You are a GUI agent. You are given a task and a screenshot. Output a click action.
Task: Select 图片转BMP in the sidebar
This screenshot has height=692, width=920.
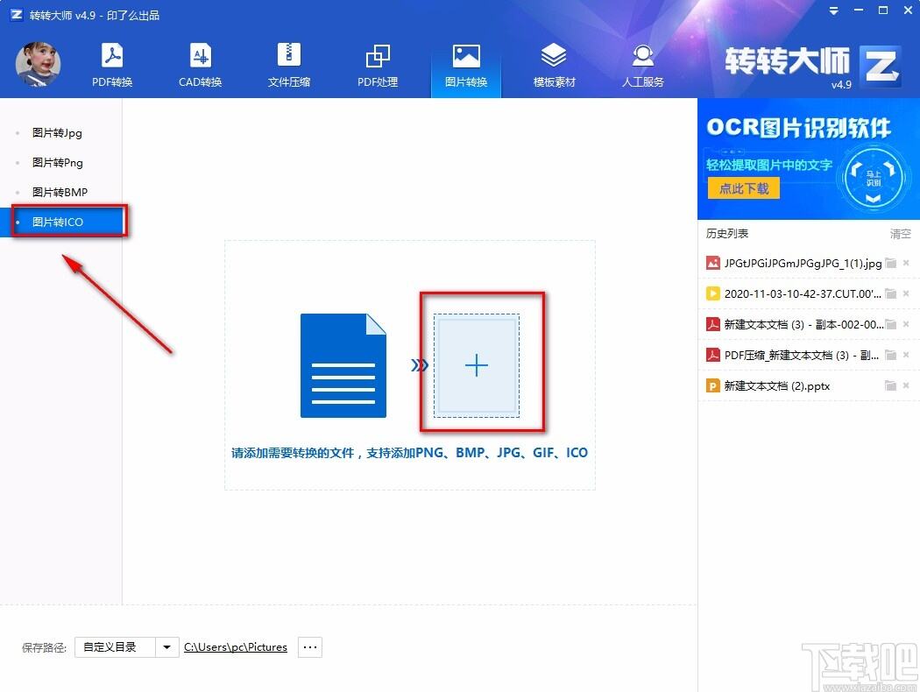(61, 192)
